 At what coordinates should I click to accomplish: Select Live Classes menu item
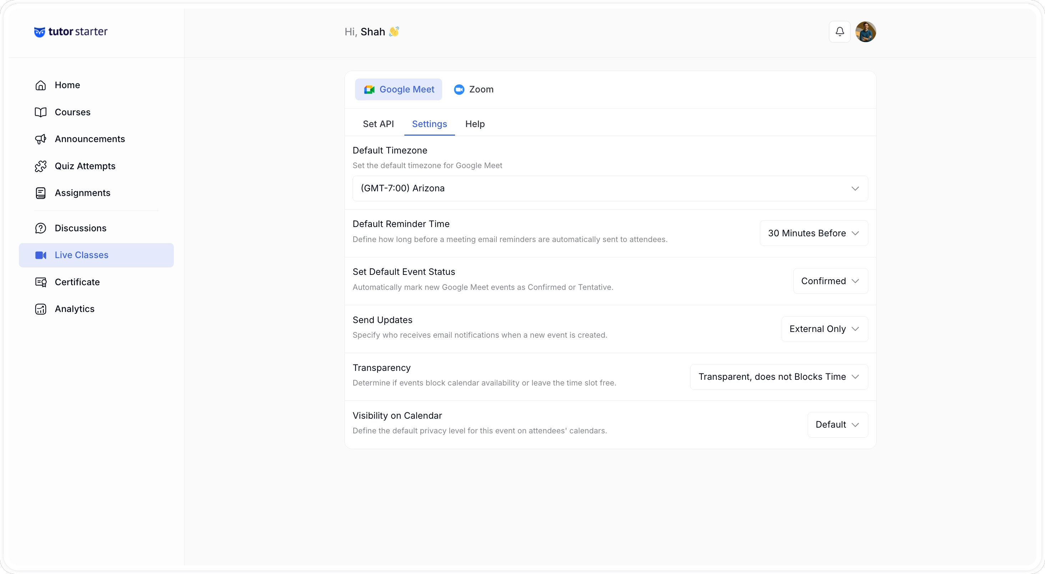pos(97,255)
